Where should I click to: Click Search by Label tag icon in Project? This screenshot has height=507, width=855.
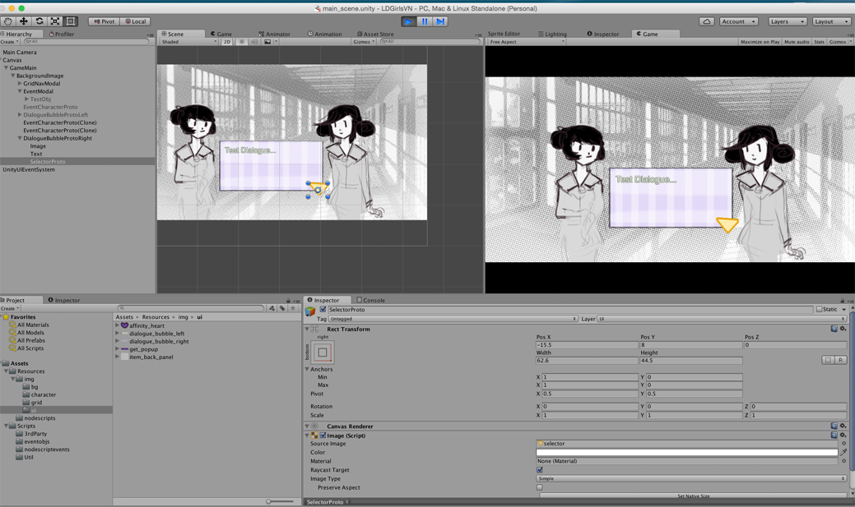pyautogui.click(x=282, y=308)
